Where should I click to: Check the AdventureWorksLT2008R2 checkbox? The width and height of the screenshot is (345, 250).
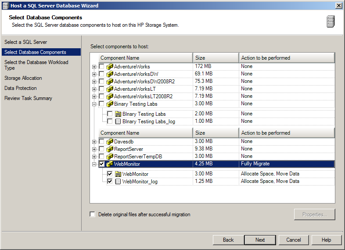(101, 96)
